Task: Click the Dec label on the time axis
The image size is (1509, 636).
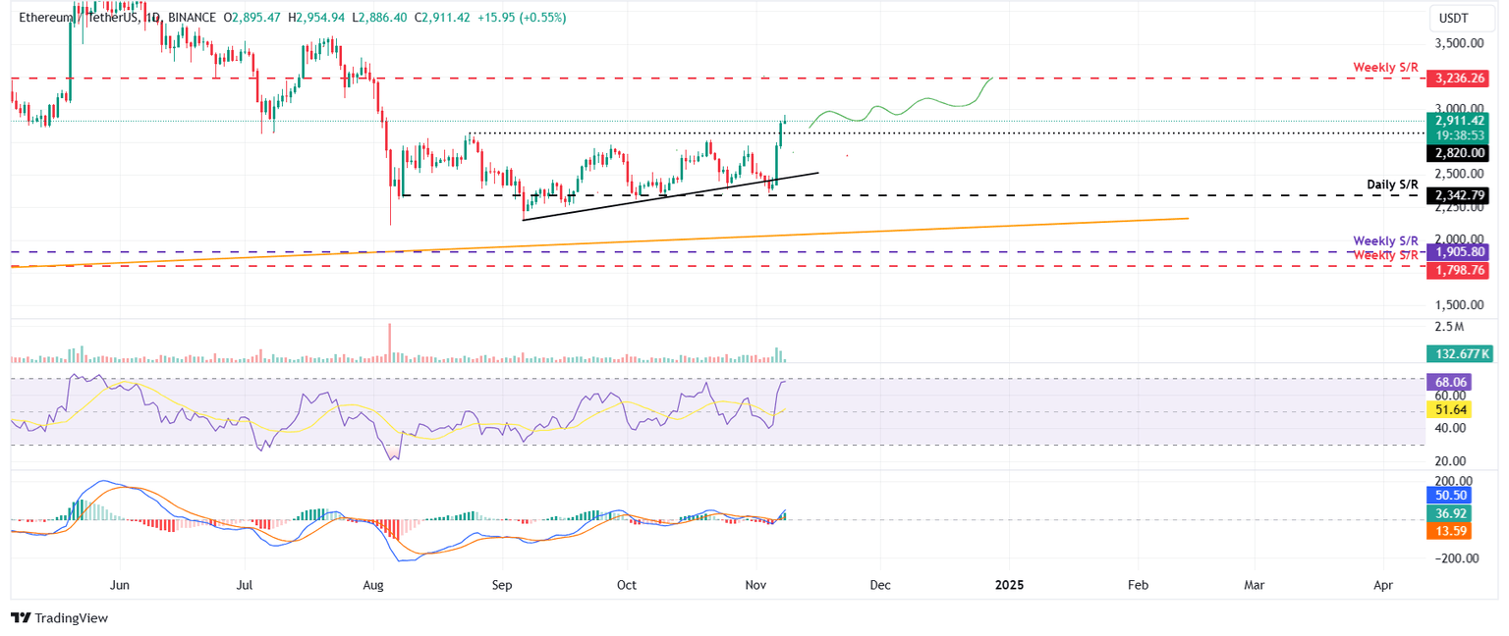Action: point(879,584)
